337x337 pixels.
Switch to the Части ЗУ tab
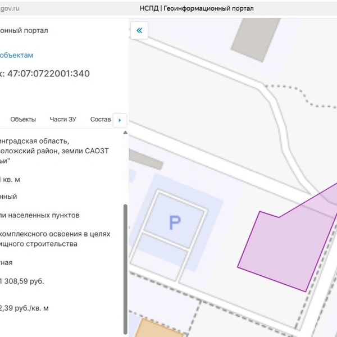63,119
